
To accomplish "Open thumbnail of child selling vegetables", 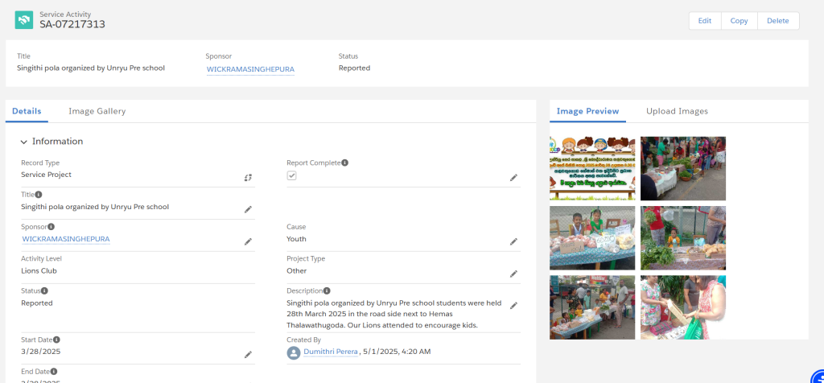I will coord(683,238).
